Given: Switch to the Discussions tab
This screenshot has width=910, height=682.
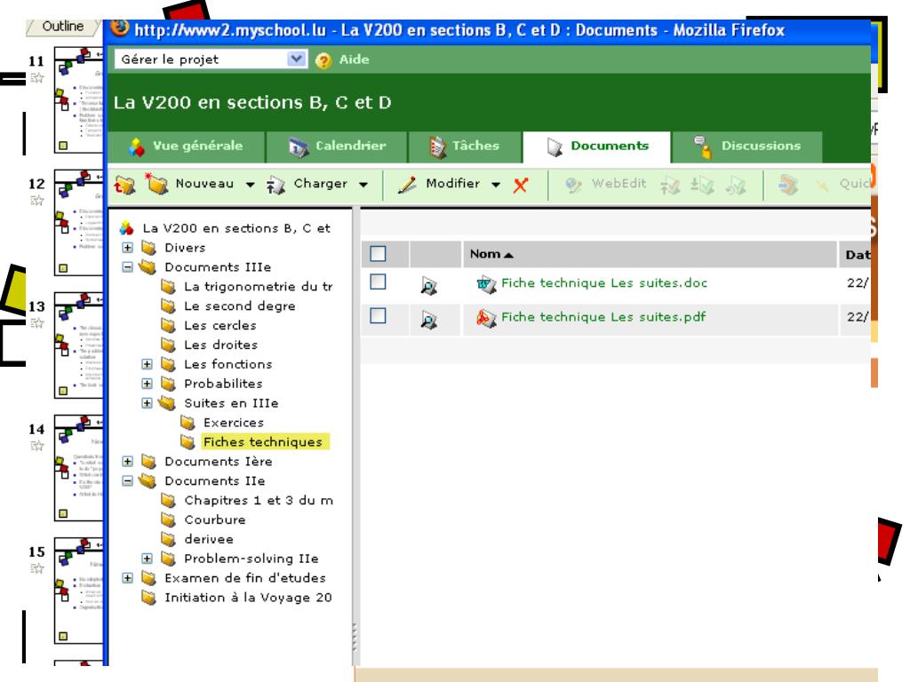Looking at the screenshot, I should (x=746, y=147).
